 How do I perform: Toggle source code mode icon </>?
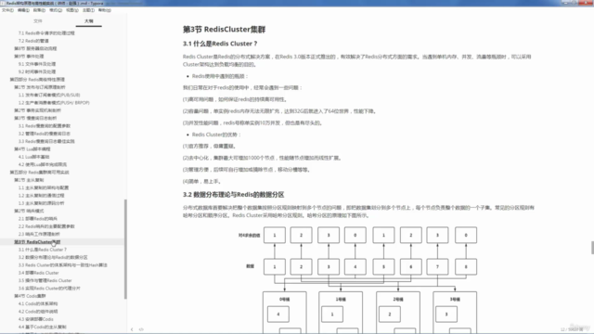[x=141, y=329]
